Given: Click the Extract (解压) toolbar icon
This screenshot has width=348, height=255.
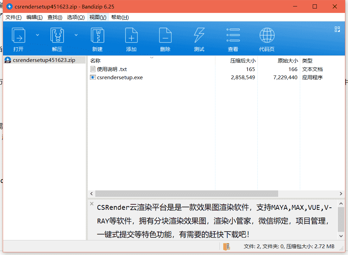Looking at the screenshot, I should pos(57,35).
